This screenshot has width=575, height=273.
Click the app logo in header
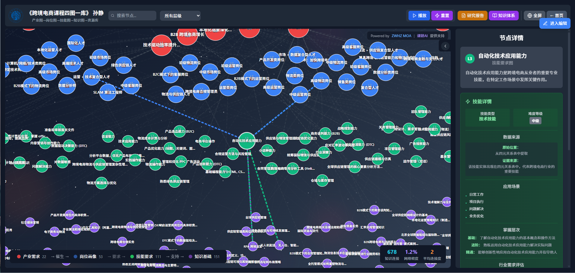(16, 16)
